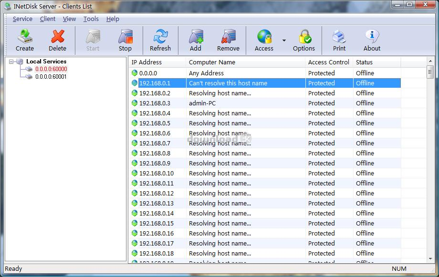Click the IP address 192.168.0.6
Viewport: 439px width, 277px height.
pos(155,133)
